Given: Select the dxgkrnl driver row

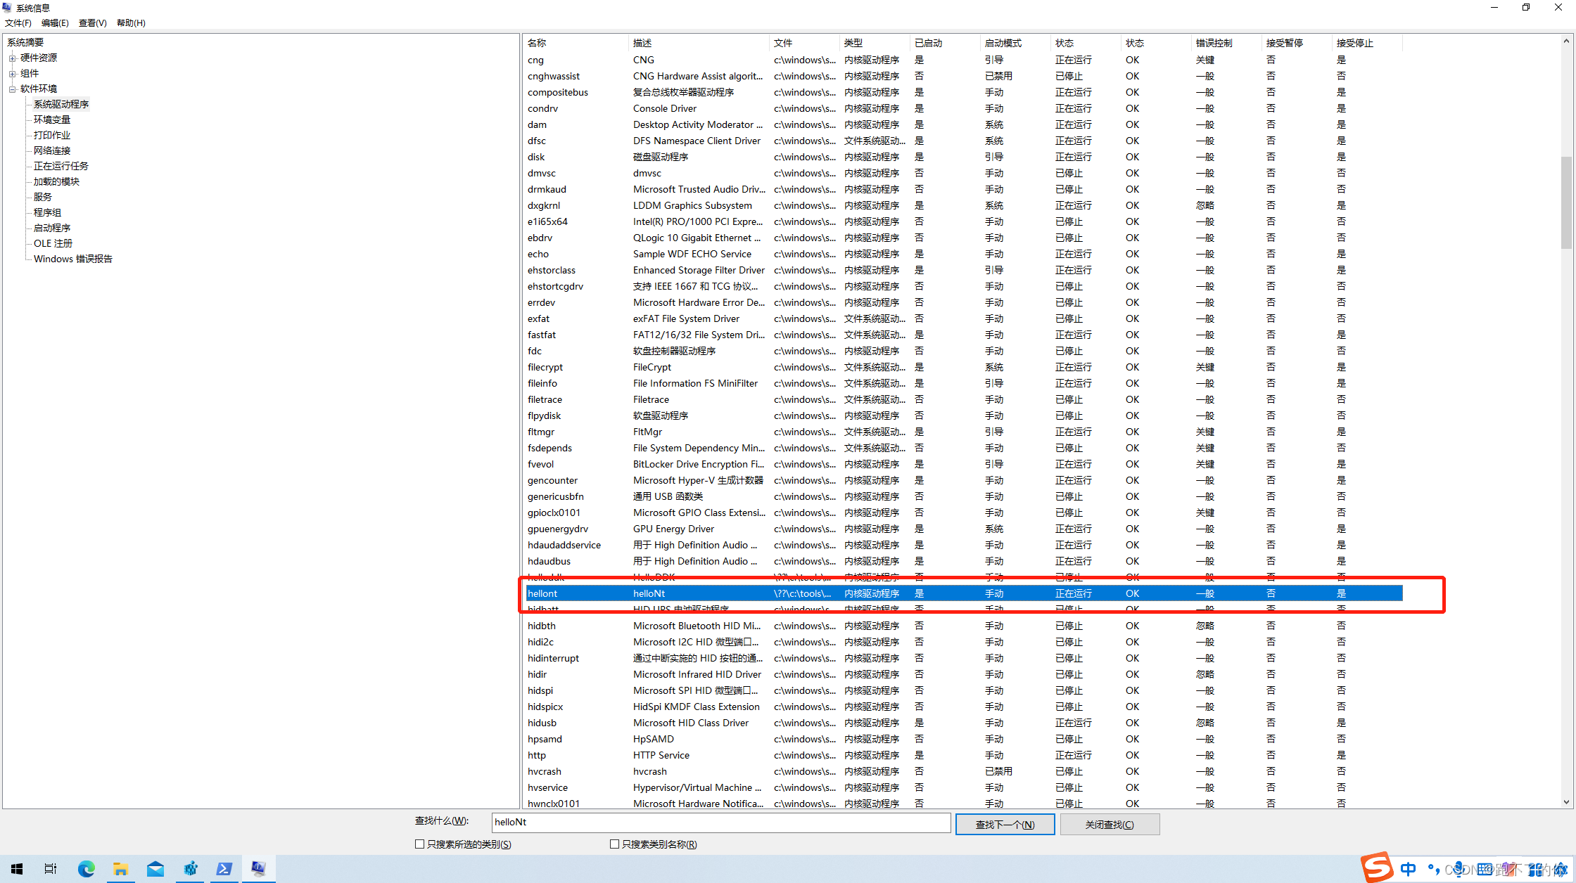Looking at the screenshot, I should click(x=964, y=206).
